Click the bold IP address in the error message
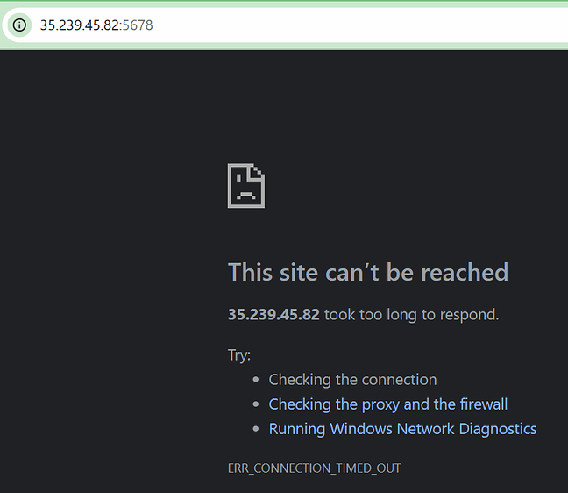568x493 pixels. [273, 314]
